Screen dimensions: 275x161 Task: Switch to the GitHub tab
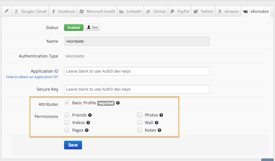pyautogui.click(x=156, y=11)
